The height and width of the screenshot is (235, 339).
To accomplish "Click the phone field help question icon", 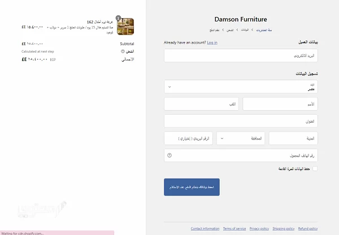I will 169,155.
